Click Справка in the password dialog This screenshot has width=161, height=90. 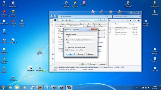point(91,54)
